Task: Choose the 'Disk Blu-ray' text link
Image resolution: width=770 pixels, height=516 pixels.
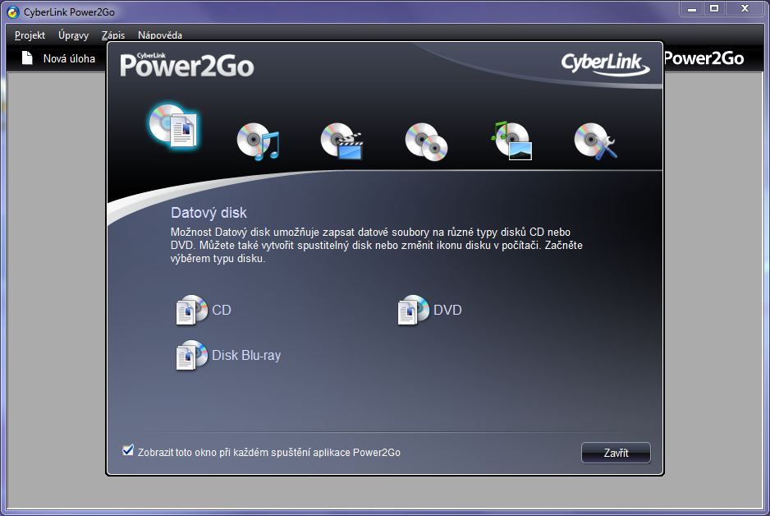Action: tap(246, 356)
